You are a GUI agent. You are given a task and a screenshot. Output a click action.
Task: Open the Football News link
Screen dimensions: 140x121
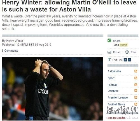(116, 104)
